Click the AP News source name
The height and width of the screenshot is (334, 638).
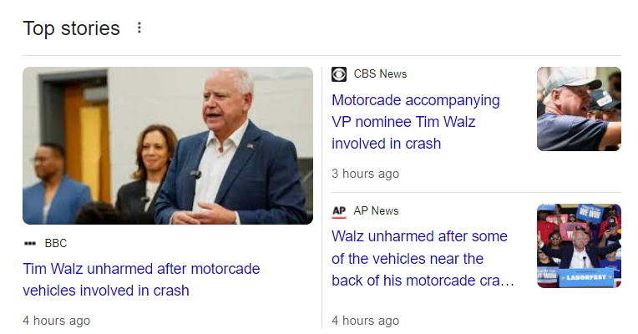376,210
